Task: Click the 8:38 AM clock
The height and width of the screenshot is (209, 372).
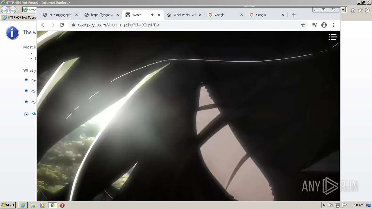Action: [x=357, y=205]
